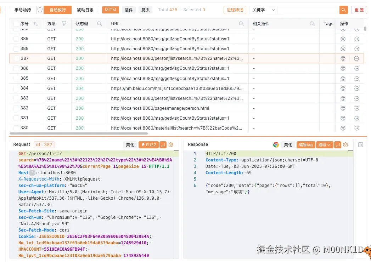Viewport: 371px width, 262px height.
Task: Click the search icon in URL column header
Action: [241, 24]
